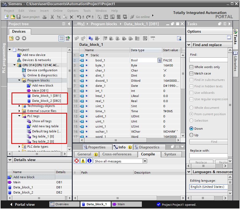The height and width of the screenshot is (209, 240).
Task: Toggle the yellow warning messages filter icon
Action: [x=83, y=161]
